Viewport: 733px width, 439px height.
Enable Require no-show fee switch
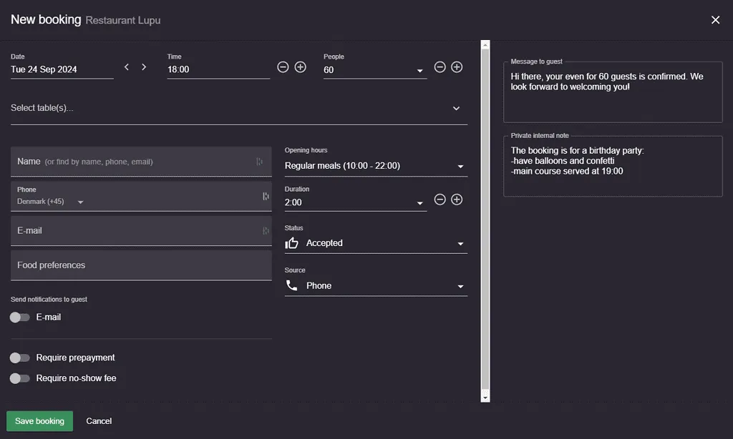coord(19,378)
